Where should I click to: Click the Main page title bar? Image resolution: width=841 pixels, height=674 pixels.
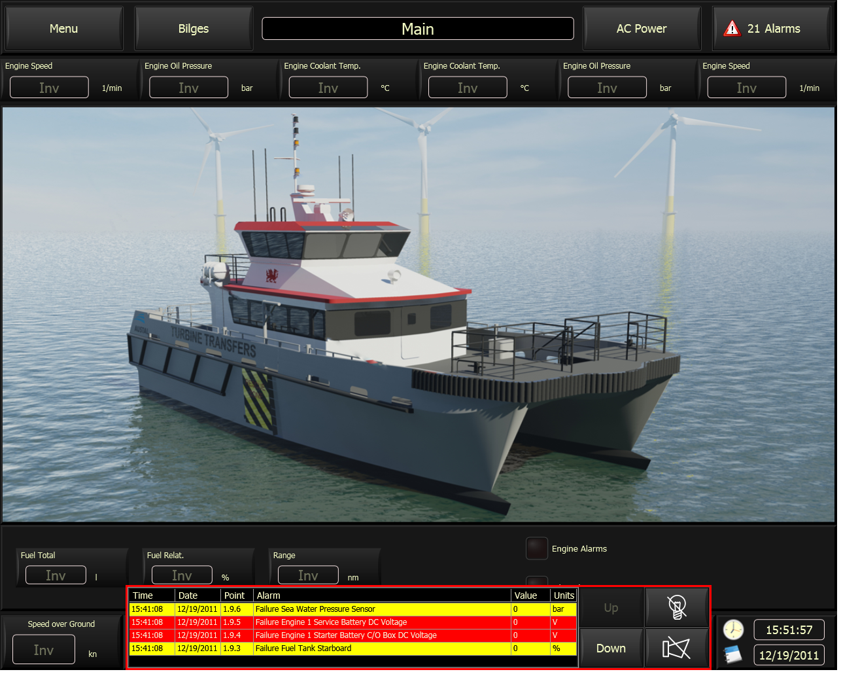tap(418, 29)
